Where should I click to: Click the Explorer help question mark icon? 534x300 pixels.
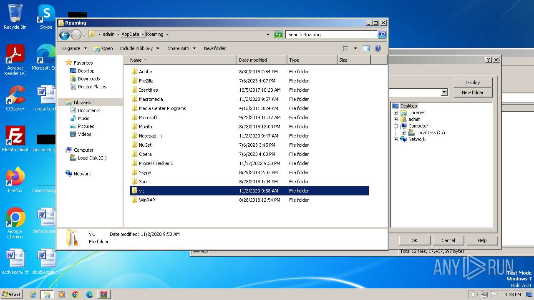click(x=378, y=48)
